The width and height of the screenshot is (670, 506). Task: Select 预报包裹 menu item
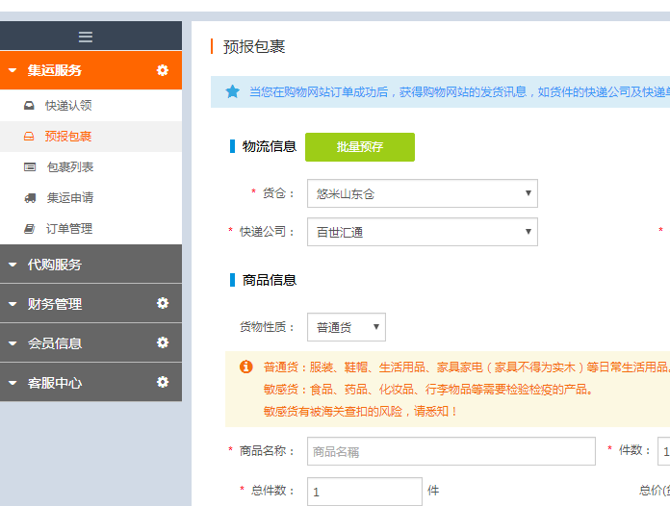68,137
